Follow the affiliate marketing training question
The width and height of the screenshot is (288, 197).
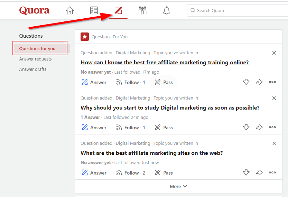tap(131, 82)
